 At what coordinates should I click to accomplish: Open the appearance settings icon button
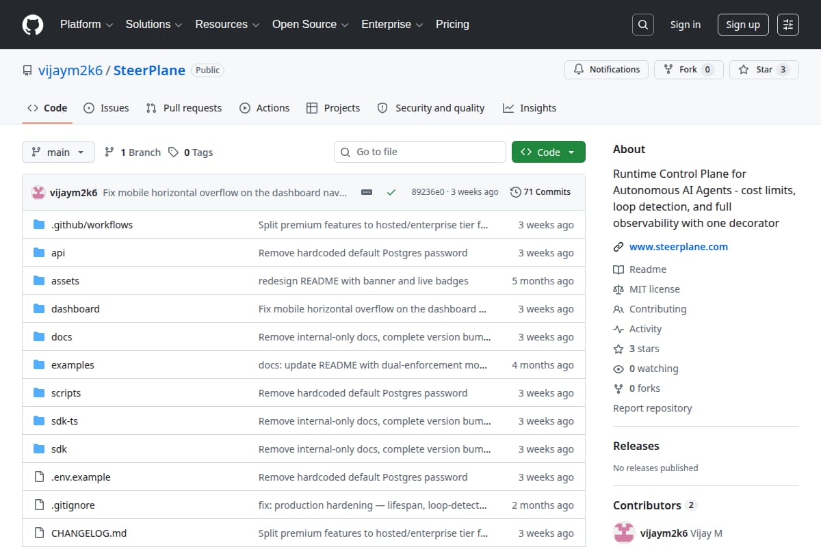pyautogui.click(x=788, y=25)
